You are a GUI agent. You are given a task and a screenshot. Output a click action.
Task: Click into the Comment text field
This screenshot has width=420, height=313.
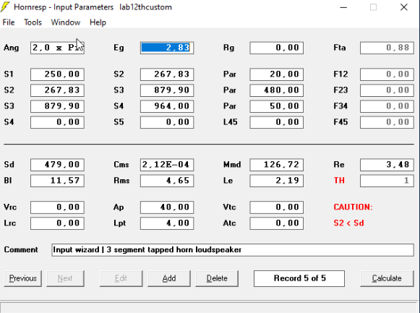(233, 250)
